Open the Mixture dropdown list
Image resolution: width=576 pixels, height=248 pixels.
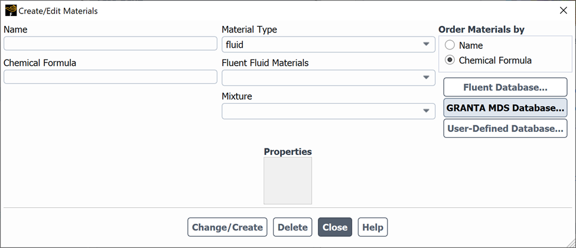pos(328,111)
